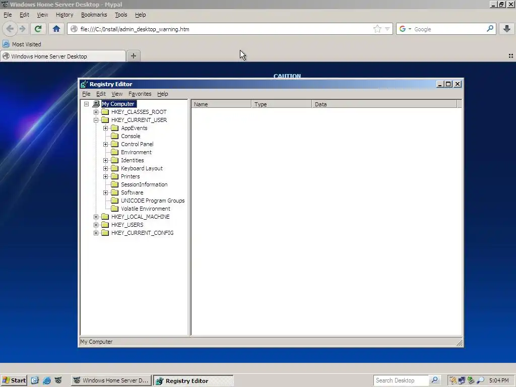The image size is (516, 387).
Task: Click the HKEY_CLASSES_ROOT folder icon
Action: [105, 112]
